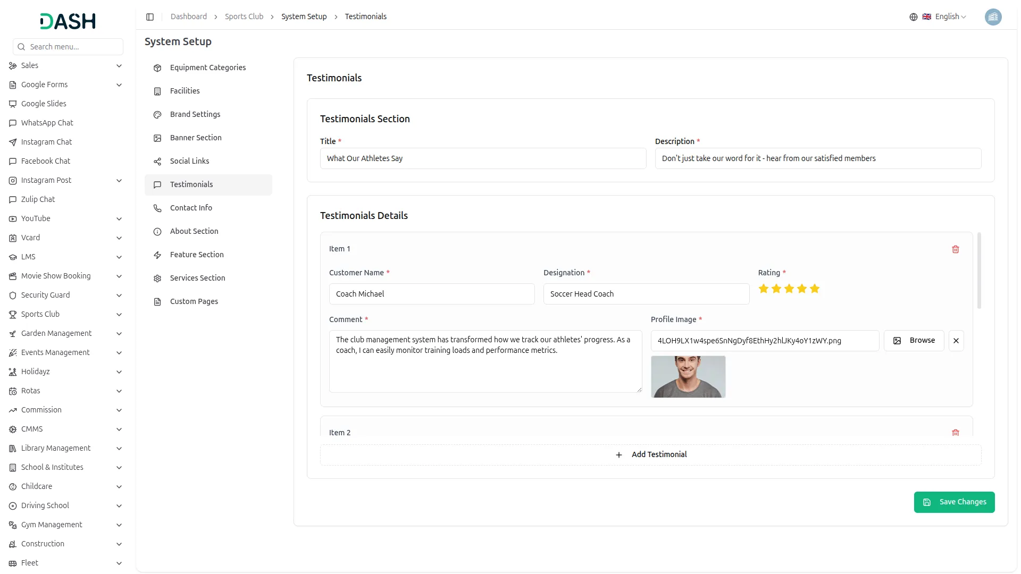Go to Custom Pages setup item
Screen dimensions: 1021x574
coord(194,301)
